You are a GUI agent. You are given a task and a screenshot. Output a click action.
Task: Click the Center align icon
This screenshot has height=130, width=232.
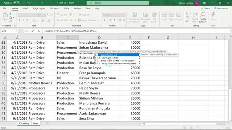click(62, 20)
